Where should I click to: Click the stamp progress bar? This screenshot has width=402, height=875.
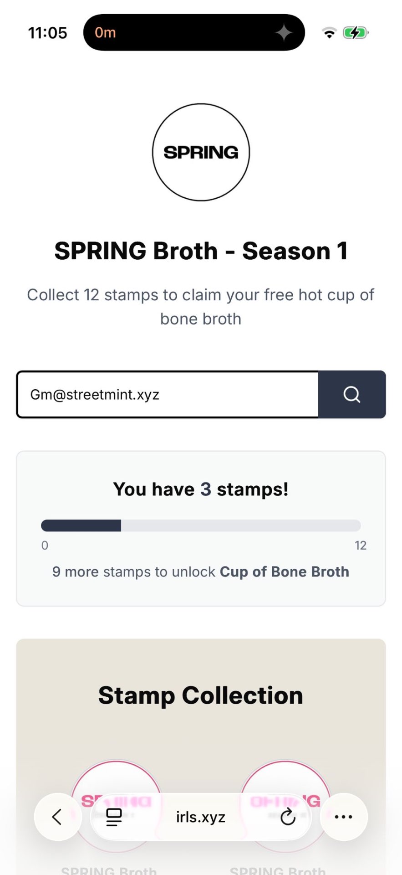201,525
